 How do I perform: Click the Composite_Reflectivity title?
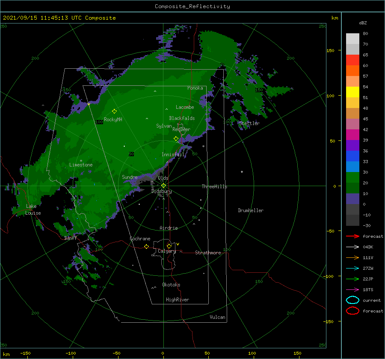pyautogui.click(x=192, y=6)
